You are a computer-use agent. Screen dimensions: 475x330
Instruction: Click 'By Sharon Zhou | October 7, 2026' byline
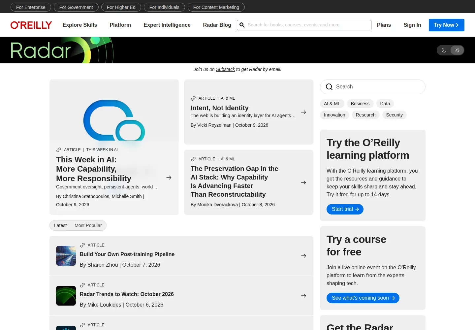[120, 265]
